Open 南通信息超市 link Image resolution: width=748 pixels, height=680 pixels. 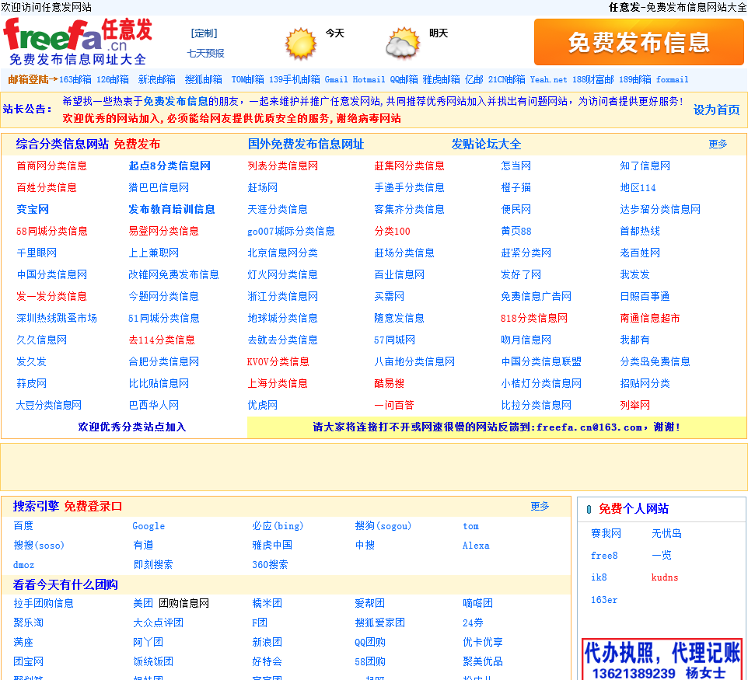point(650,319)
